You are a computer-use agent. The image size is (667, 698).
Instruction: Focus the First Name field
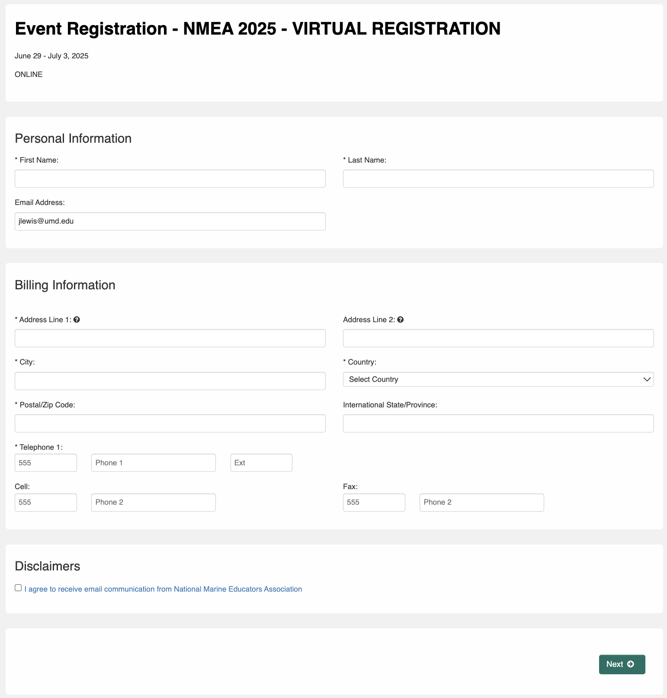click(170, 179)
